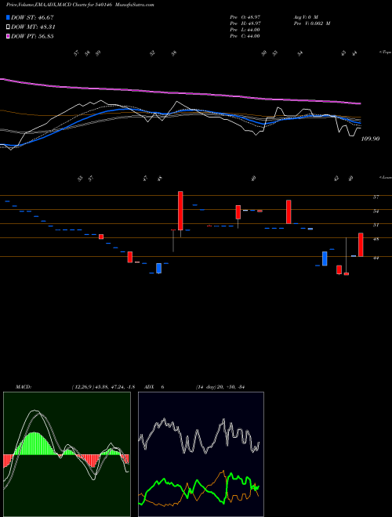Click the white DOW MT legend swatch

8,27
